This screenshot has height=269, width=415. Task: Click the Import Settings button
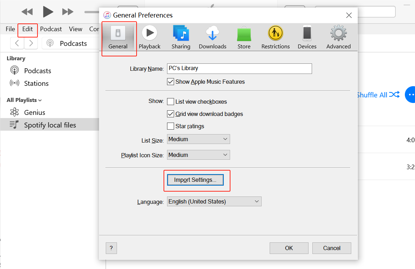tap(195, 180)
